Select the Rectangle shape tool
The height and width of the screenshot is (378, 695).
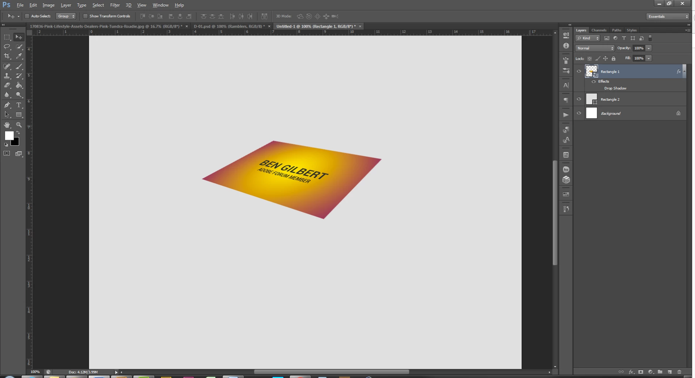click(x=19, y=115)
